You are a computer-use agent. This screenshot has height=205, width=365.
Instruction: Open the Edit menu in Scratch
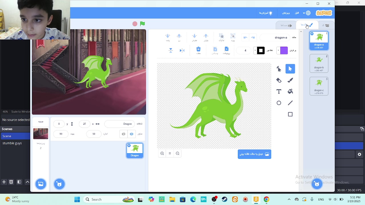tap(286, 13)
